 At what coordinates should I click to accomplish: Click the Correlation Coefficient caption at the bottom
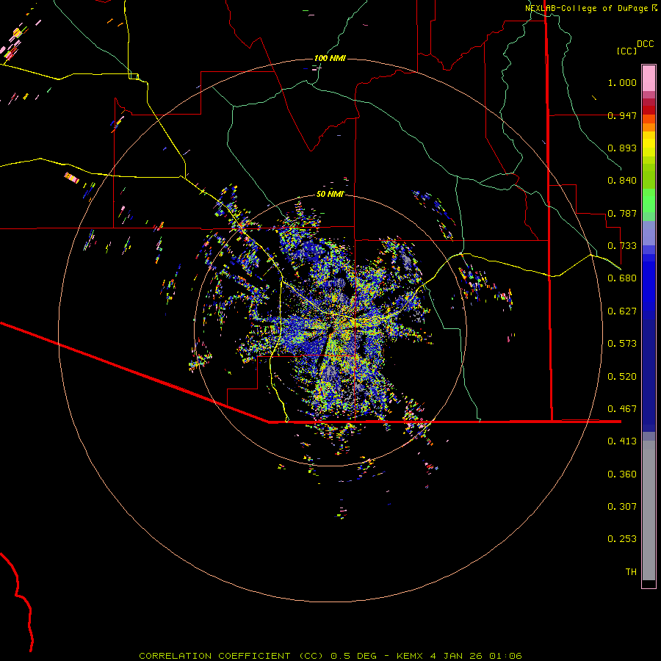coord(330,656)
